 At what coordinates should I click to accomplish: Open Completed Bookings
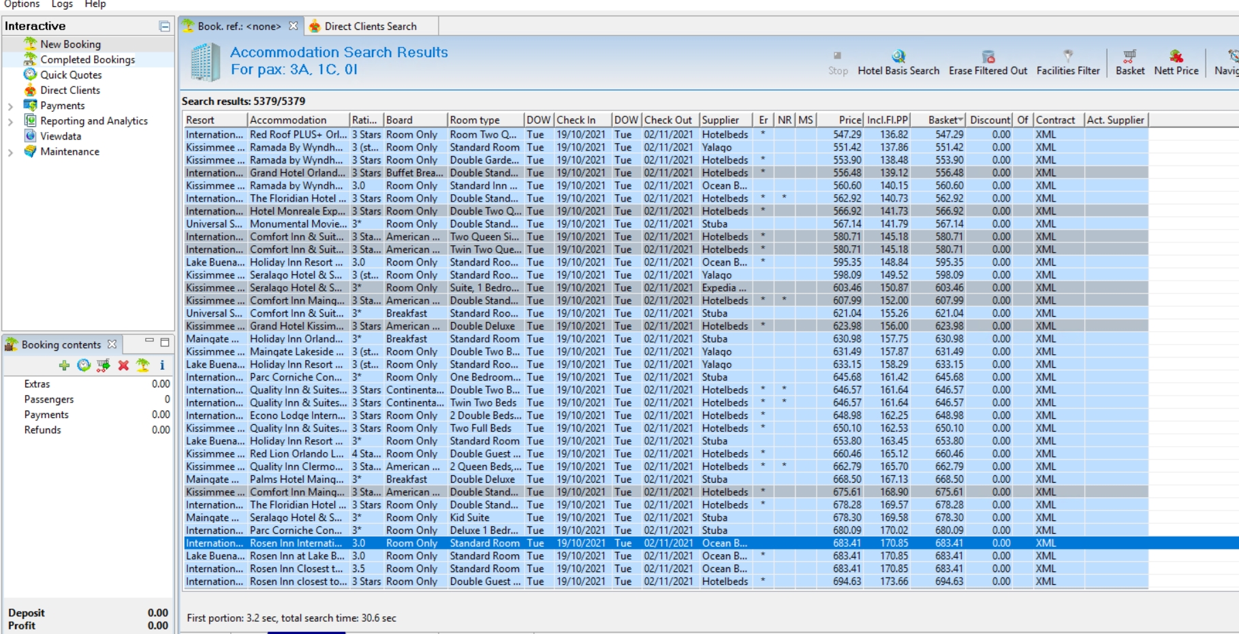pos(87,59)
